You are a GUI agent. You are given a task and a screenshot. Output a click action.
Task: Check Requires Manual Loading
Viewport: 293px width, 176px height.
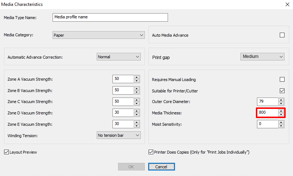(x=282, y=80)
